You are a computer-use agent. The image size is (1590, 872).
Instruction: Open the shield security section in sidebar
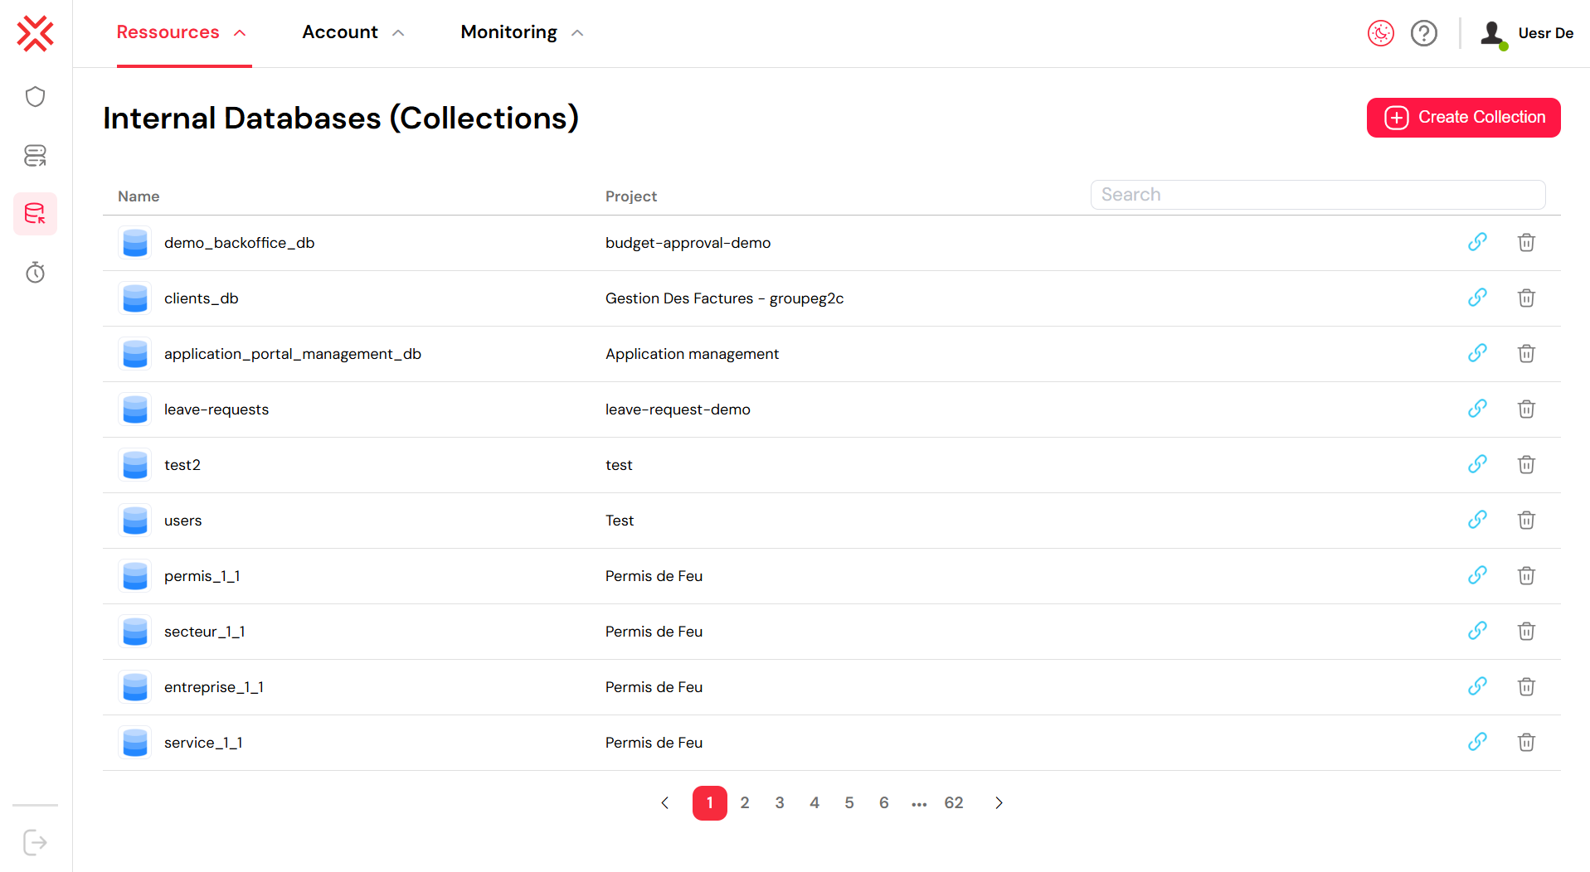(x=35, y=96)
